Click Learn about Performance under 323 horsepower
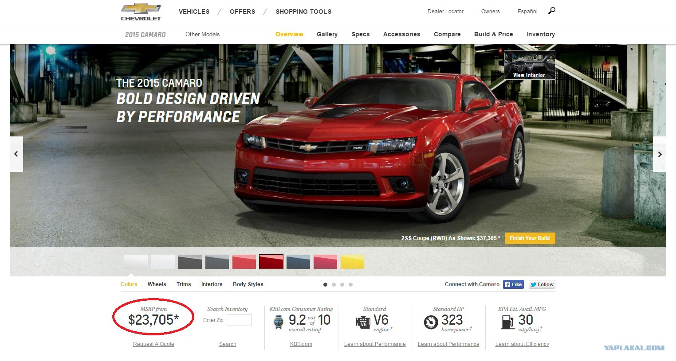The height and width of the screenshot is (361, 676). [448, 344]
